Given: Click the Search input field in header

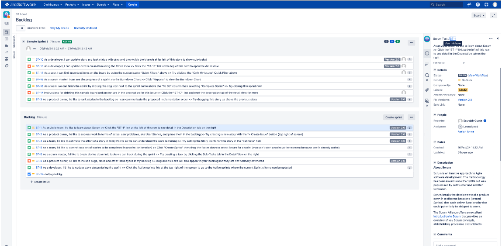Looking at the screenshot, I should coord(446,4).
